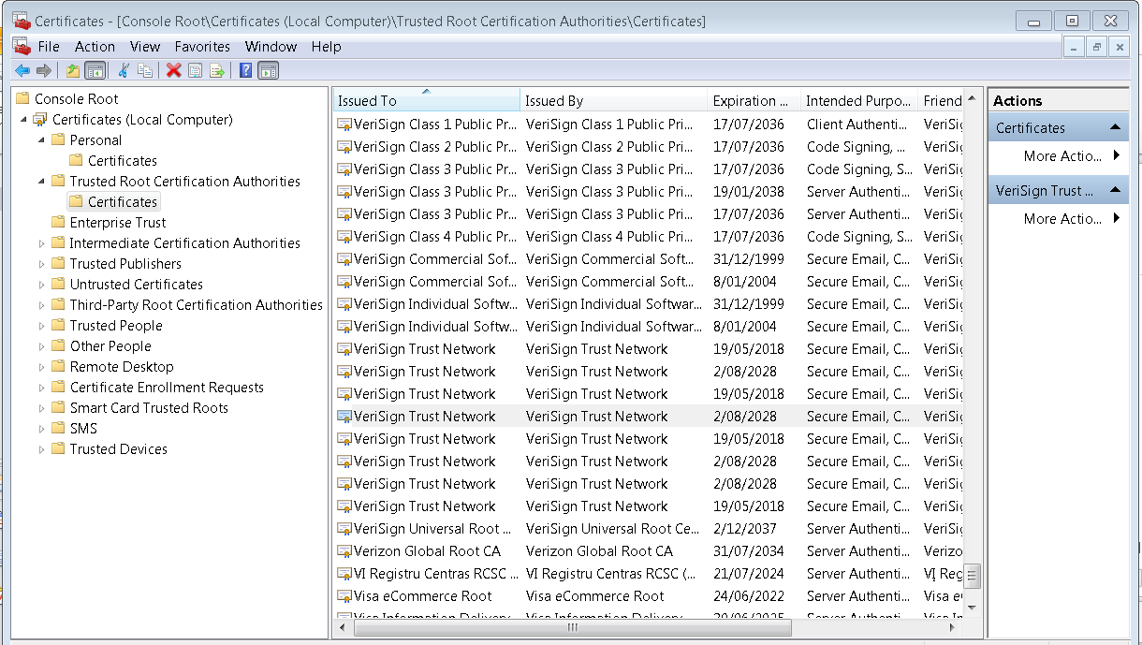This screenshot has width=1142, height=645.
Task: Click the VeriSign Class 4 certificate icon
Action: pos(344,237)
